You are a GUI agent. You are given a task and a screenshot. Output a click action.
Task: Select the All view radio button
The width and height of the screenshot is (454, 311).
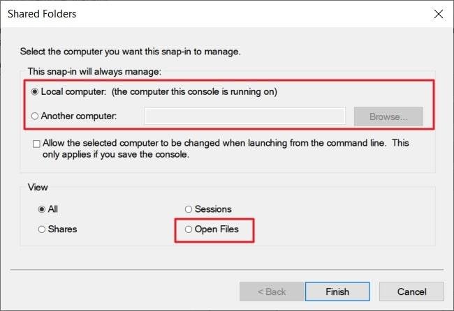(x=42, y=208)
